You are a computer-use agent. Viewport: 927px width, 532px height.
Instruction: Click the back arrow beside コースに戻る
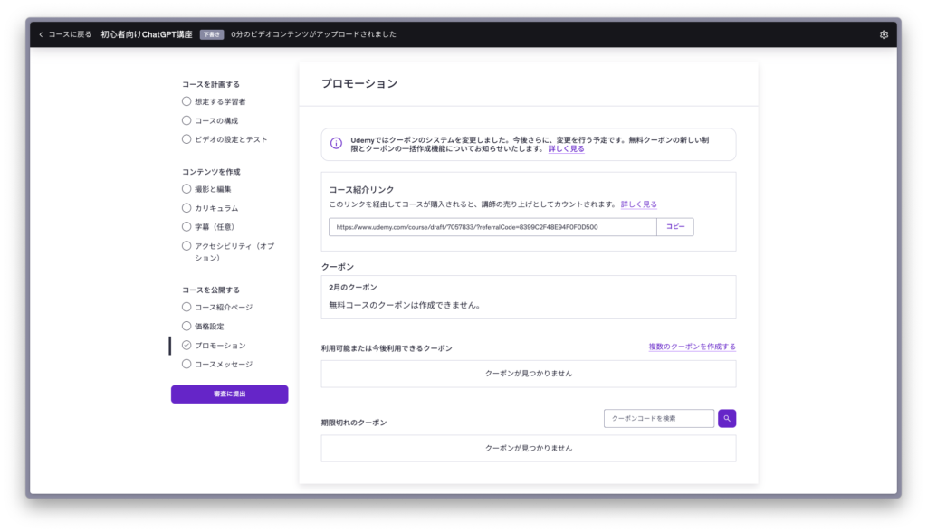click(41, 34)
